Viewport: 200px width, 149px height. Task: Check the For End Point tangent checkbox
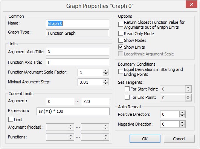click(x=127, y=97)
